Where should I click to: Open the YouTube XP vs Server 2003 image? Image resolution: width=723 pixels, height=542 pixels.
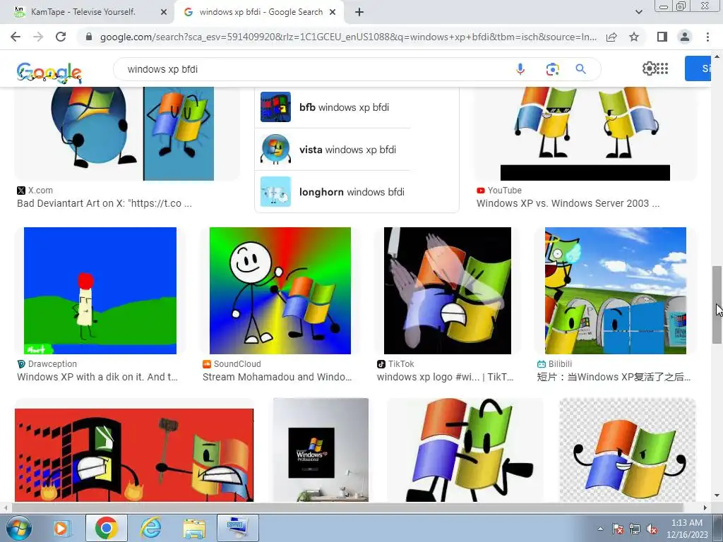(x=585, y=133)
